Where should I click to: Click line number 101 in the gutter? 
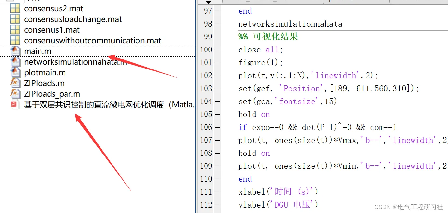[206, 63]
